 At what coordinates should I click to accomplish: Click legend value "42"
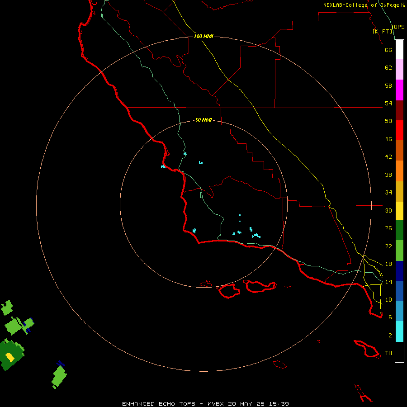pyautogui.click(x=388, y=157)
